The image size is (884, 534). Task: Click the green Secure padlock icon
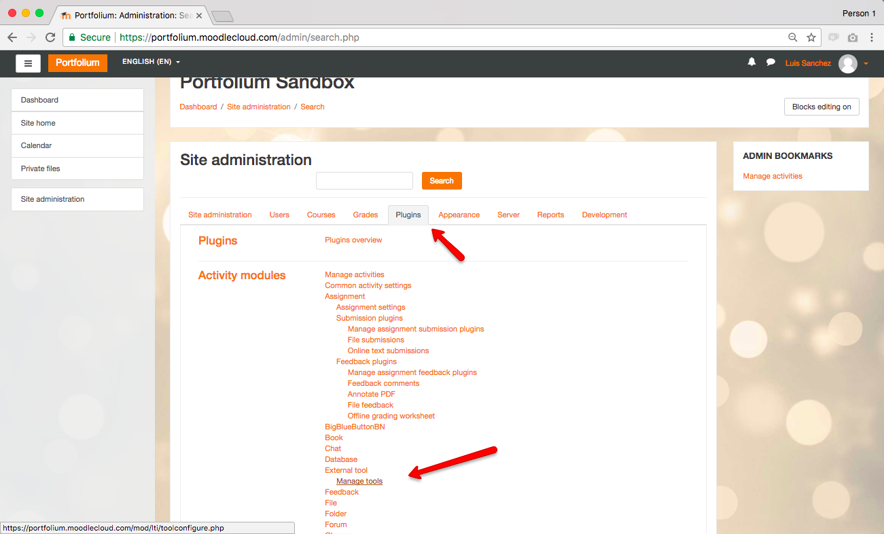point(71,37)
